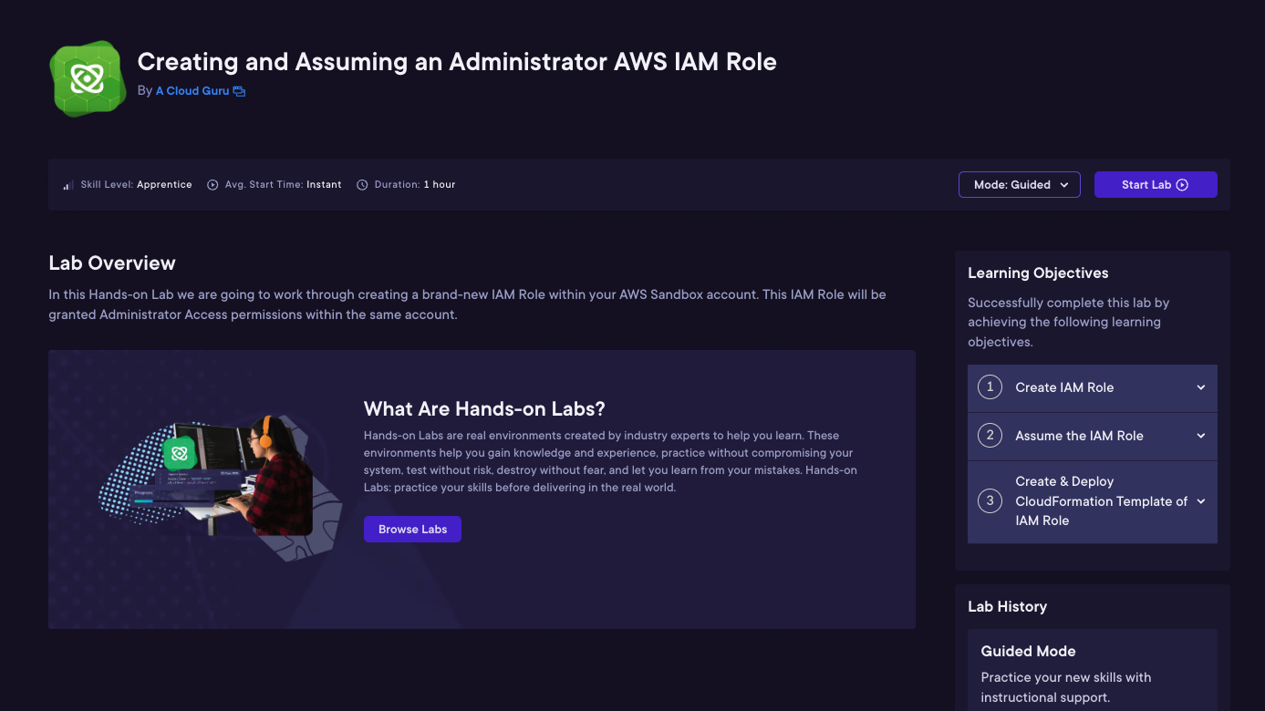This screenshot has height=711, width=1265.
Task: Select the Create IAM Role objective
Action: (x=1064, y=387)
